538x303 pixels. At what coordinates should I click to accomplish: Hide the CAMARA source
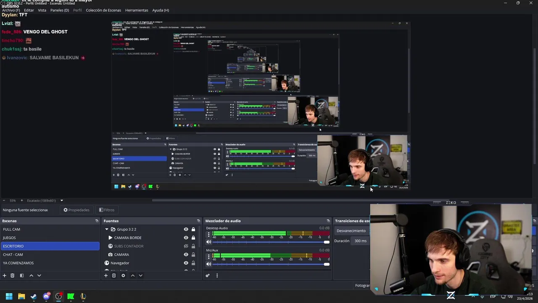(x=186, y=255)
